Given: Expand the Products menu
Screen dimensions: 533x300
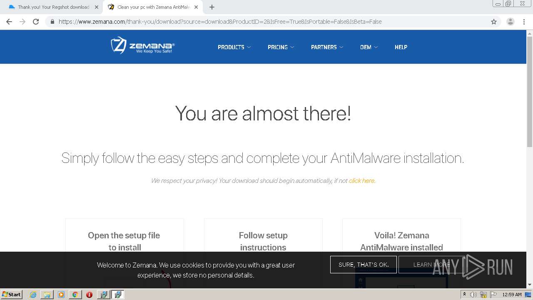Looking at the screenshot, I should [234, 47].
